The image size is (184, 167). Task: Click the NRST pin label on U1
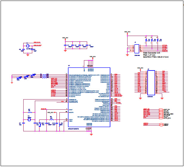[71, 110]
